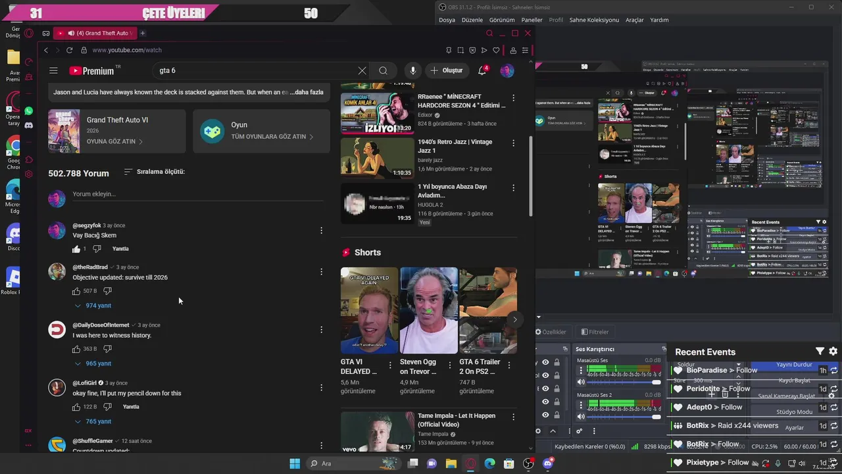Expand 974 yanıt replies
The width and height of the screenshot is (842, 474).
coord(93,305)
